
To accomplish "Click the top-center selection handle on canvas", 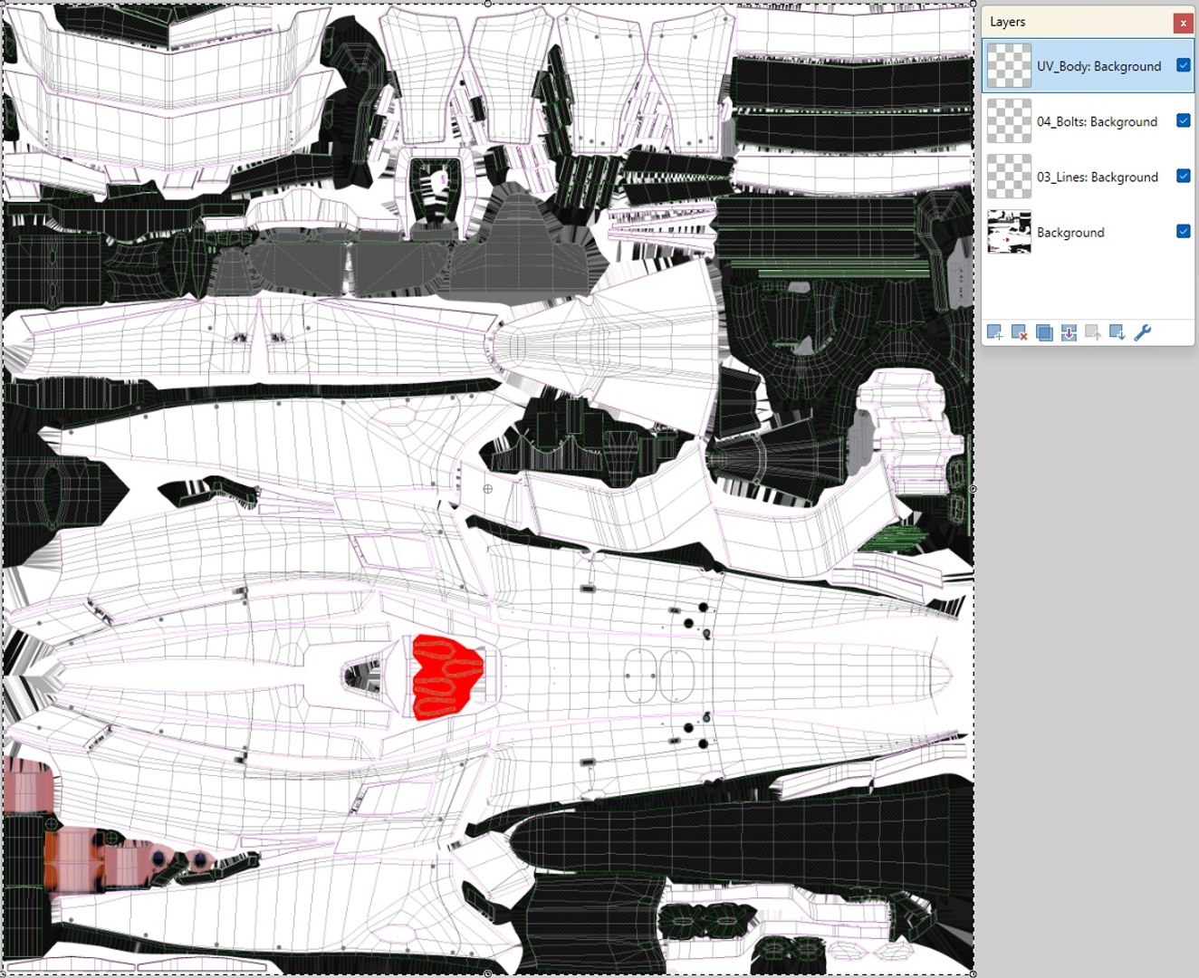I will 488,4.
